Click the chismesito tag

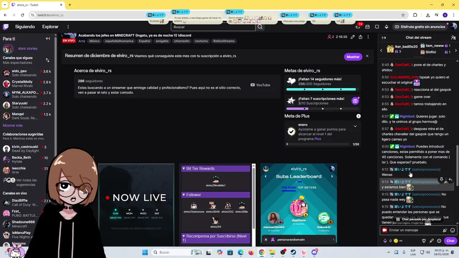pos(181,41)
